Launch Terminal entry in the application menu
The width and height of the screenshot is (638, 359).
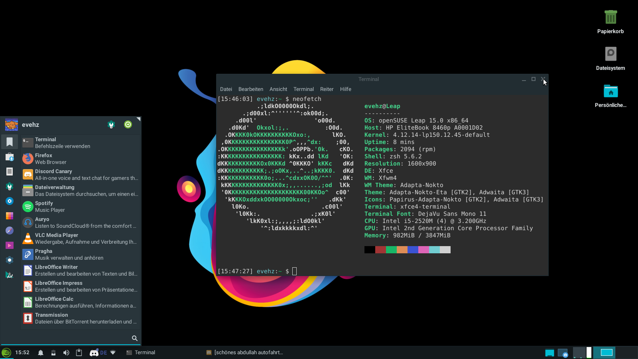(81, 143)
